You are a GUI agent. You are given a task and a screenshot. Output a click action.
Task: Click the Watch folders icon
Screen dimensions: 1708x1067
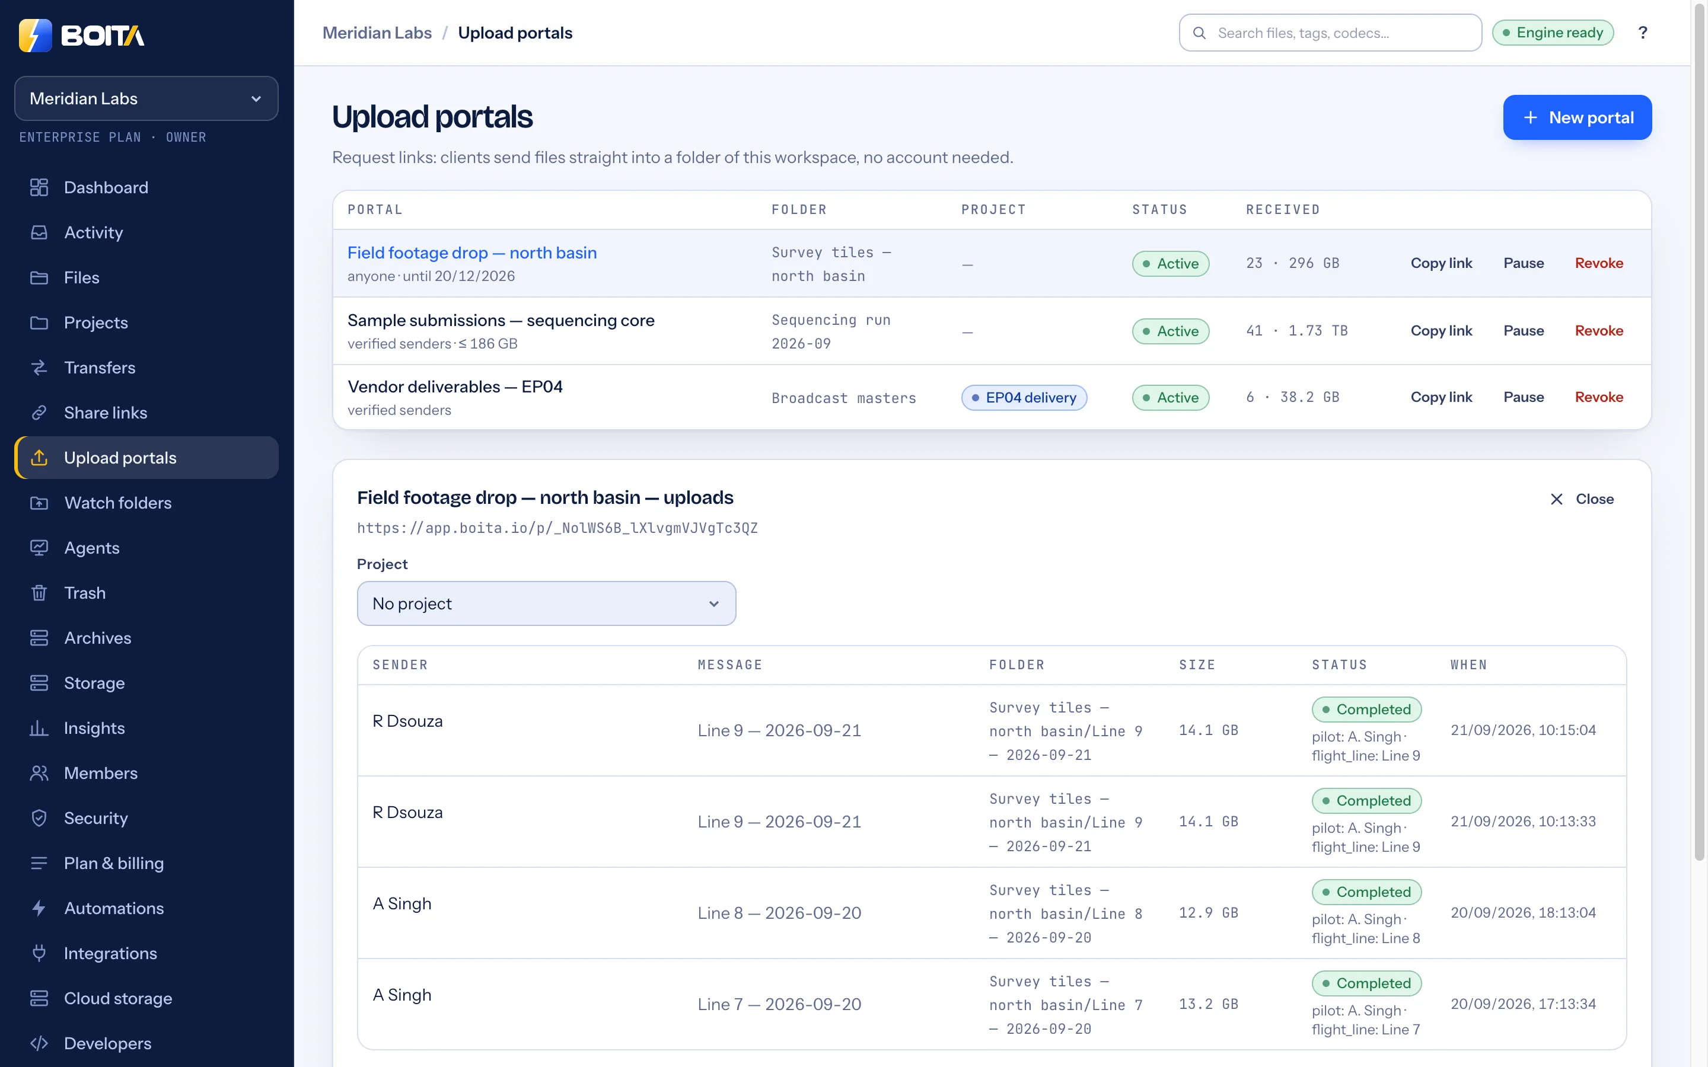click(x=39, y=503)
